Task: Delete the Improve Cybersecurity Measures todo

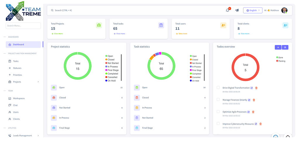Action: point(260,124)
